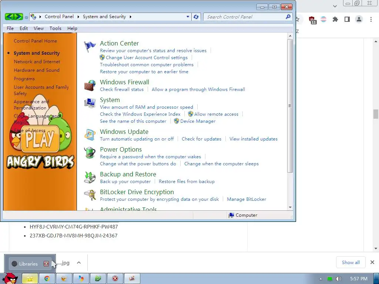Image resolution: width=379 pixels, height=284 pixels.
Task: Open the View menu
Action: pos(38,28)
